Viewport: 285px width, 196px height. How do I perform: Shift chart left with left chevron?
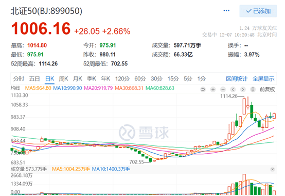[x=233, y=89]
